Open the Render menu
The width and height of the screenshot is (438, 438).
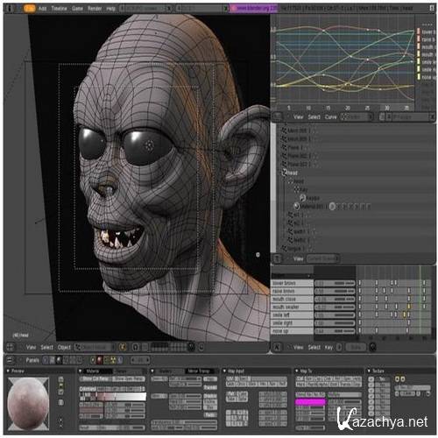point(95,9)
